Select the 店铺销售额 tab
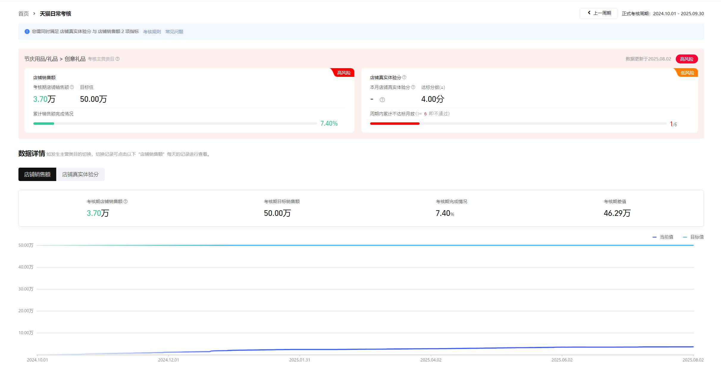Screen dimensions: 721x371 37,174
